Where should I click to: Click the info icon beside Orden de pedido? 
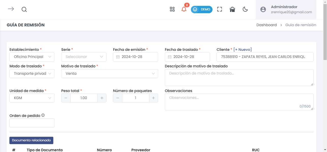click(x=43, y=115)
